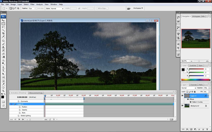Click the timeline Play button

(x=19, y=119)
